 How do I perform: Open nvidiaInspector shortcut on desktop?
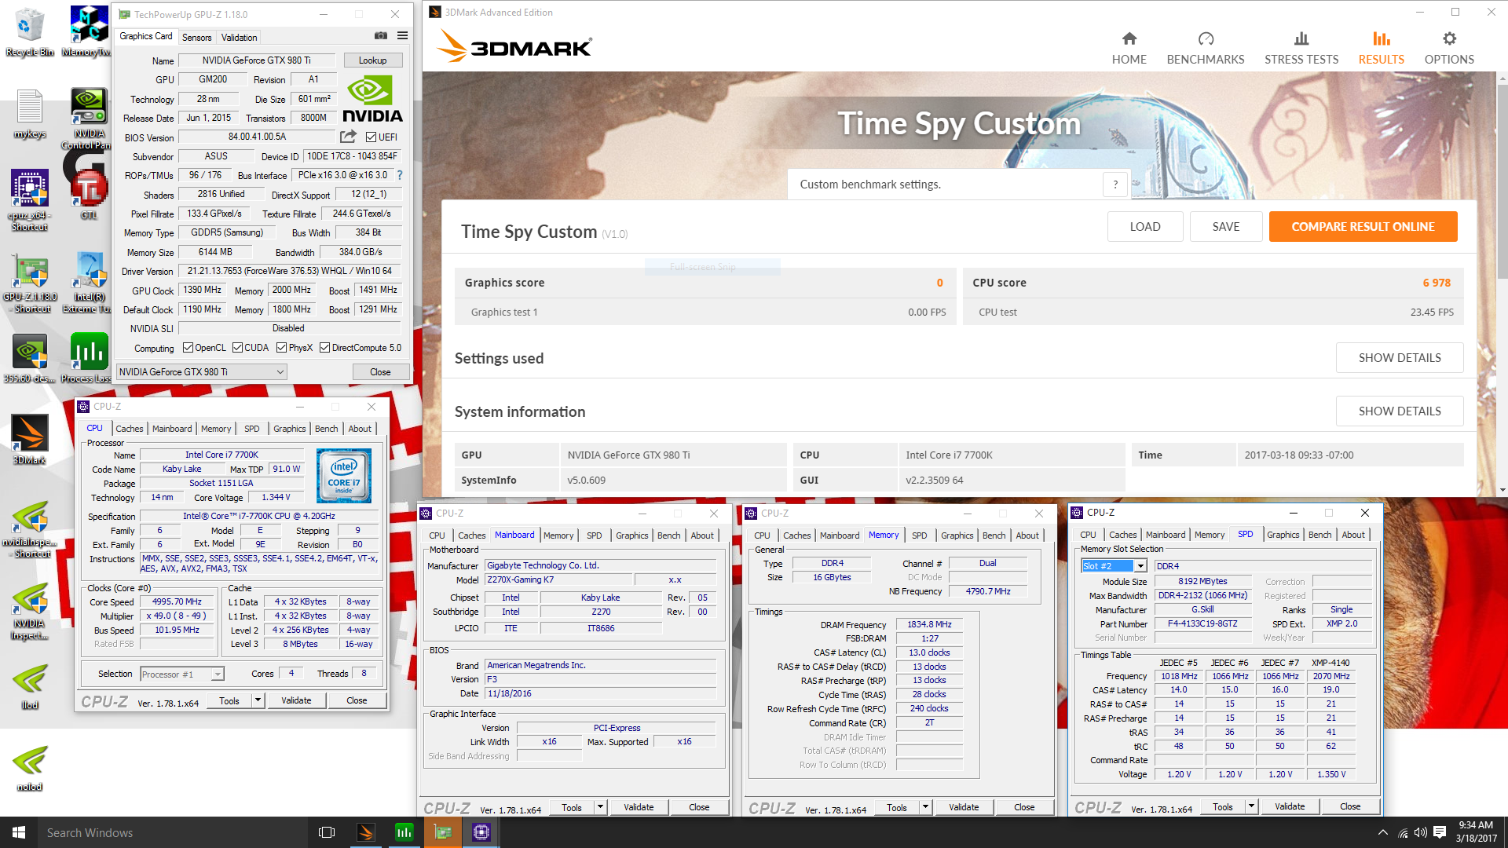30,530
